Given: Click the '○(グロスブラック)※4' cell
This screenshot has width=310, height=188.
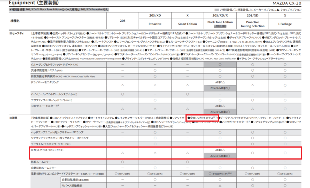Looking at the screenshot, I should 220,174.
